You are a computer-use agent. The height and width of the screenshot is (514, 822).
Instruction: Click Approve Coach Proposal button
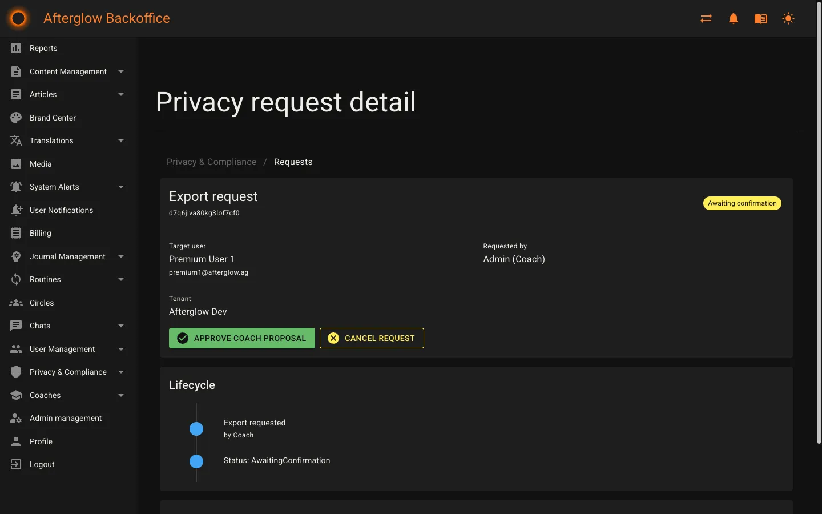(242, 338)
